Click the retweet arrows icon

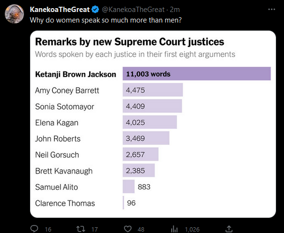click(x=81, y=229)
